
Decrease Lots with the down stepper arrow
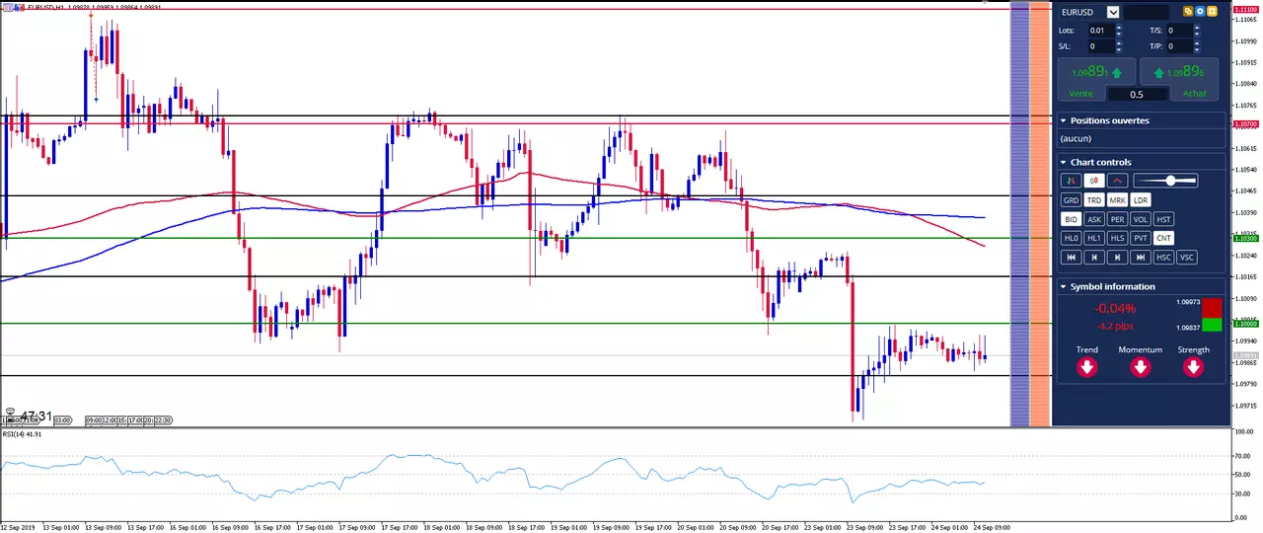[1119, 34]
